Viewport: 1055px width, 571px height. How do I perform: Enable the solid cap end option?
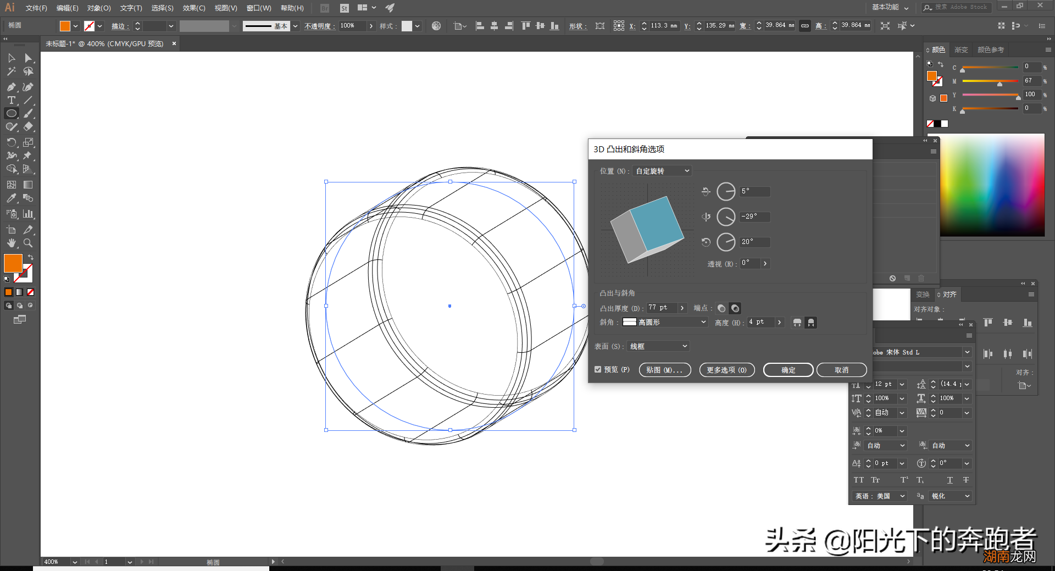pyautogui.click(x=721, y=308)
